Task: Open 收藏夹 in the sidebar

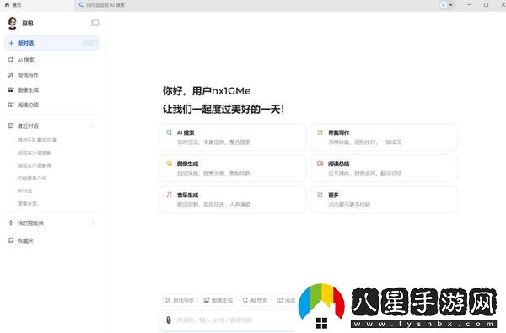Action: click(20, 240)
